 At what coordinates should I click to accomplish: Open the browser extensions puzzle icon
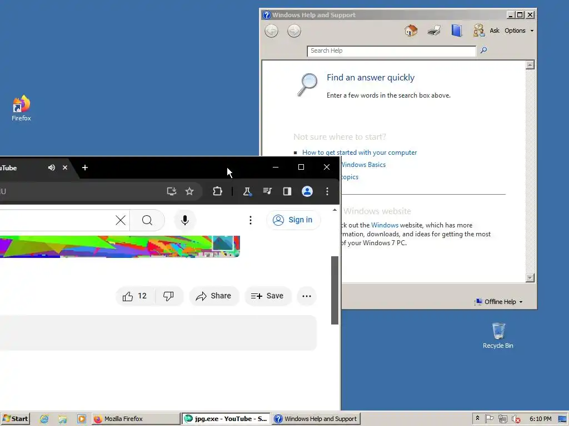(217, 191)
